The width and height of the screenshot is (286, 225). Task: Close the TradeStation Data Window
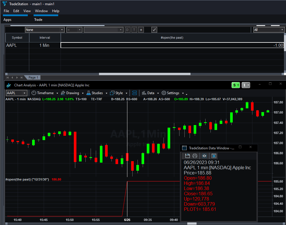250,147
